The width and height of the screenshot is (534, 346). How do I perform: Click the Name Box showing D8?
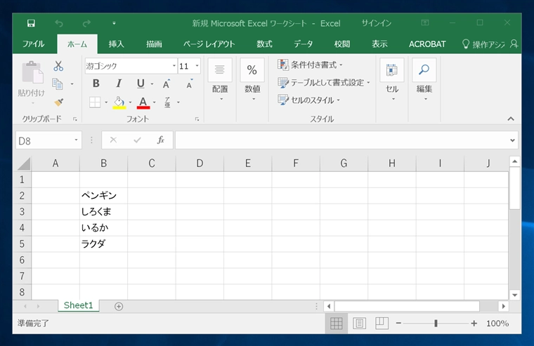click(x=44, y=140)
